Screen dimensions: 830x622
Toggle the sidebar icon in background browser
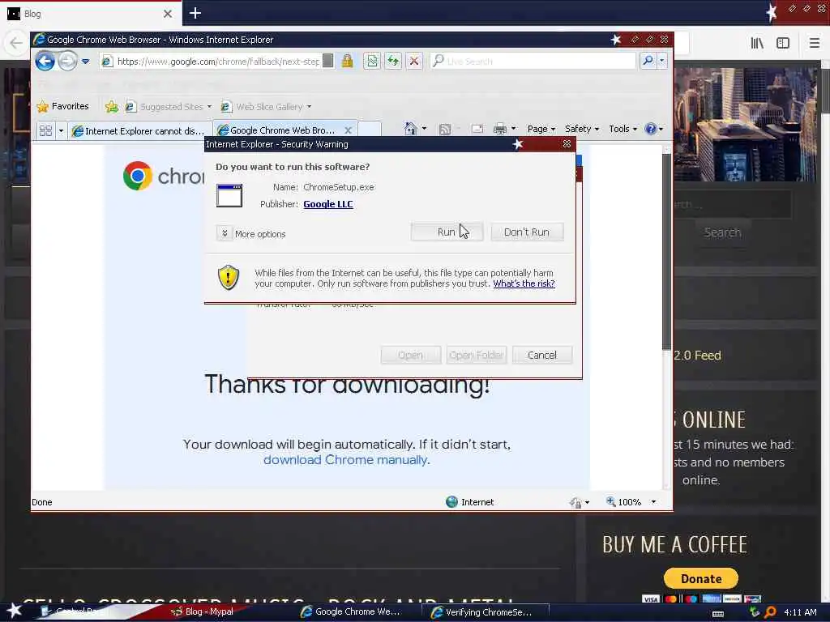click(x=783, y=44)
